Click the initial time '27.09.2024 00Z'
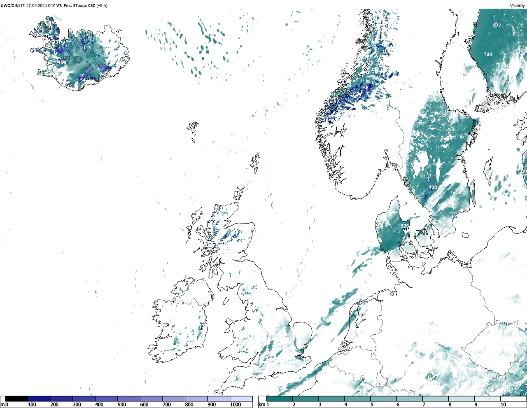 (41, 6)
